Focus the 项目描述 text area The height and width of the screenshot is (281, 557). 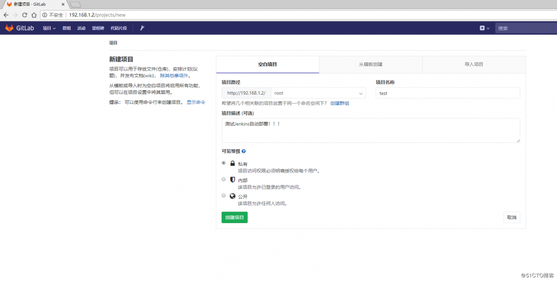[370, 131]
